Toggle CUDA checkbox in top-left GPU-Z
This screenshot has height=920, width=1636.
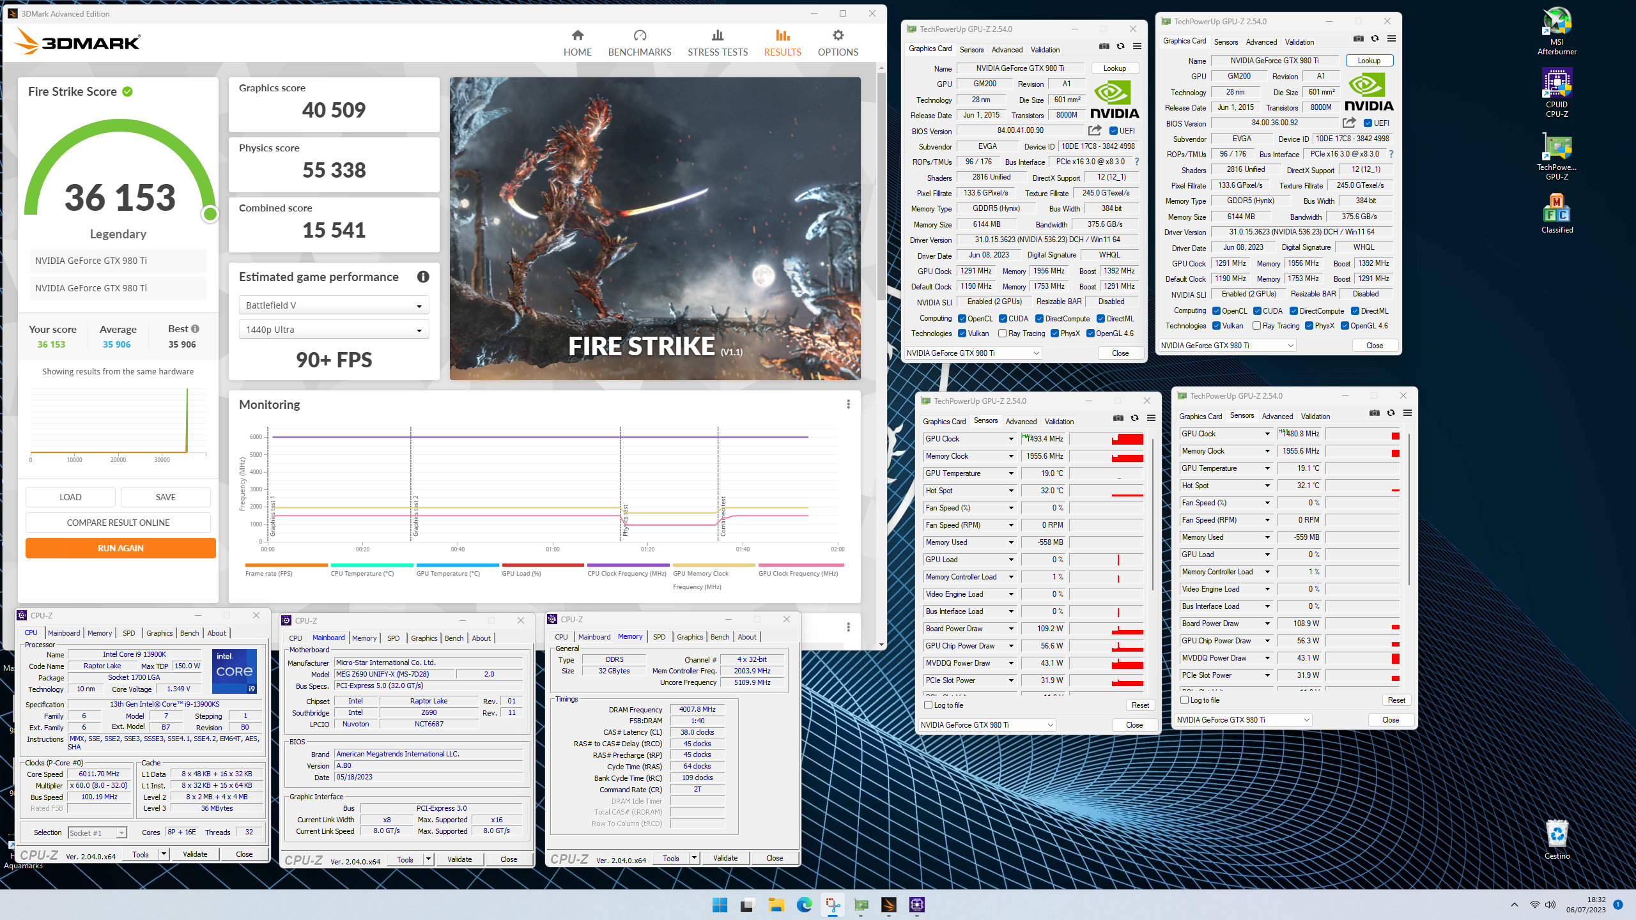pos(1003,319)
